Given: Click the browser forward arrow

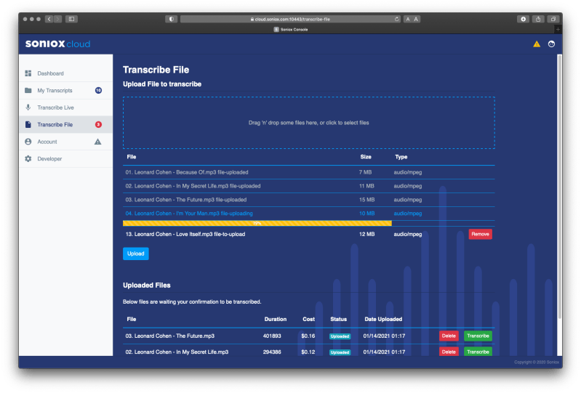Looking at the screenshot, I should point(57,19).
